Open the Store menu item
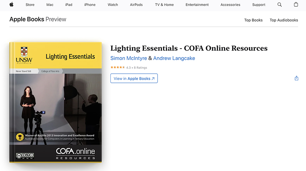Viewport: 306px width, 171px height. 30,5
